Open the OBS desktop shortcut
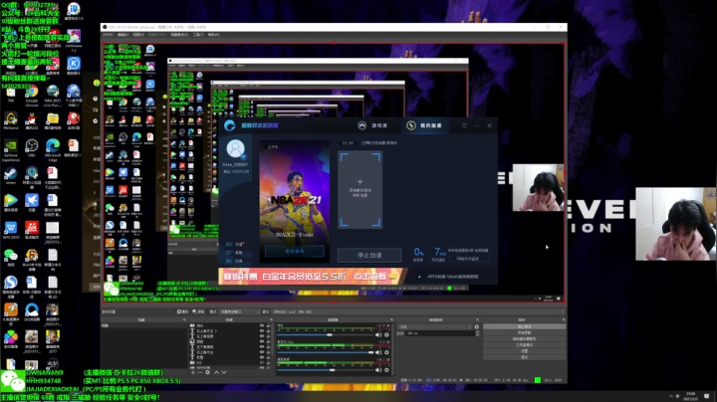717x402 pixels. (x=32, y=147)
